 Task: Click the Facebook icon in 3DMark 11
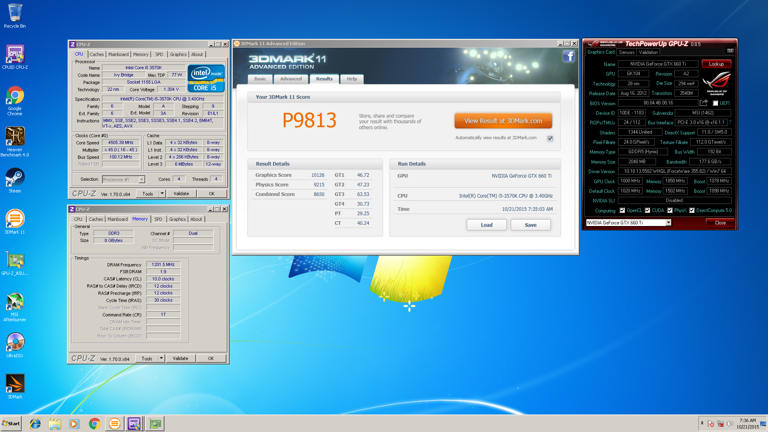coord(569,56)
